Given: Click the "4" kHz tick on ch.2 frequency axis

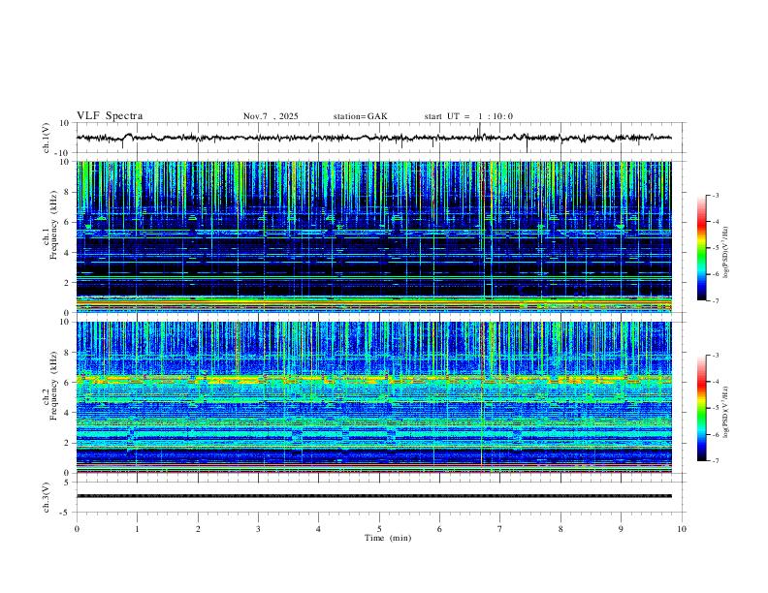Looking at the screenshot, I should (x=68, y=413).
